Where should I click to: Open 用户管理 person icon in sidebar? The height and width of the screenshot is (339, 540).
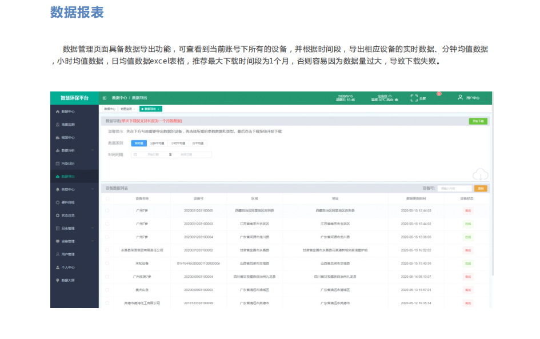58,254
